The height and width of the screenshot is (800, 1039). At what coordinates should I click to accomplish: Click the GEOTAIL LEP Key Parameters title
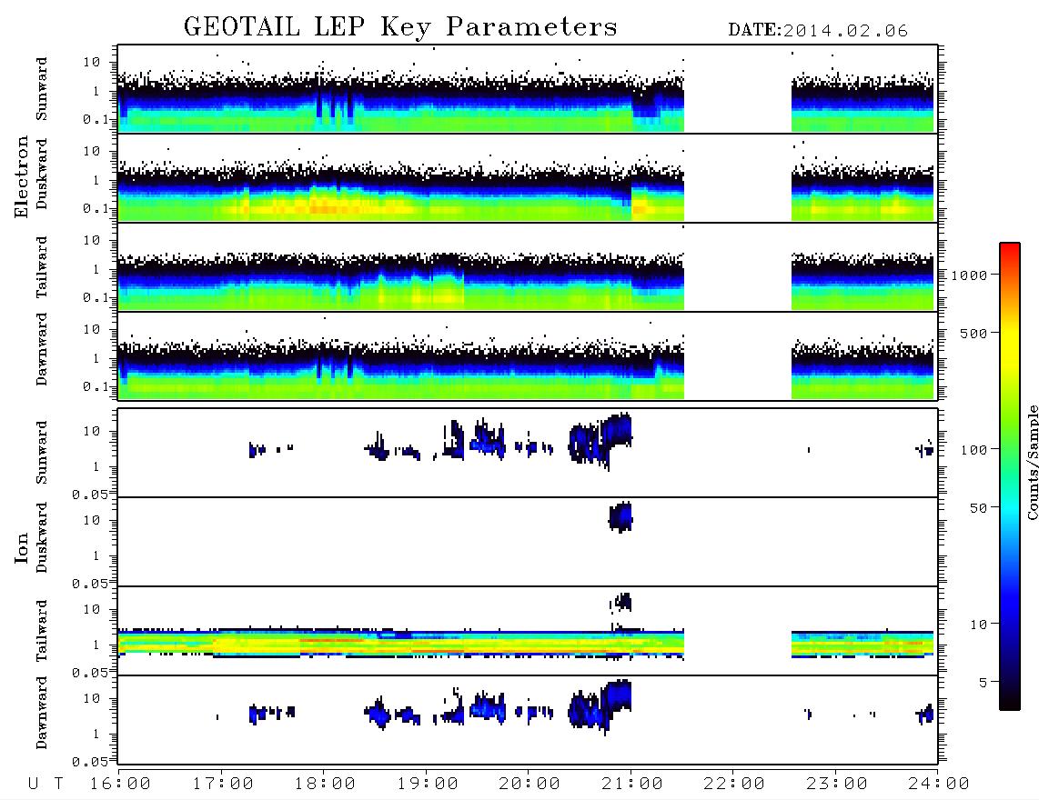click(x=400, y=28)
